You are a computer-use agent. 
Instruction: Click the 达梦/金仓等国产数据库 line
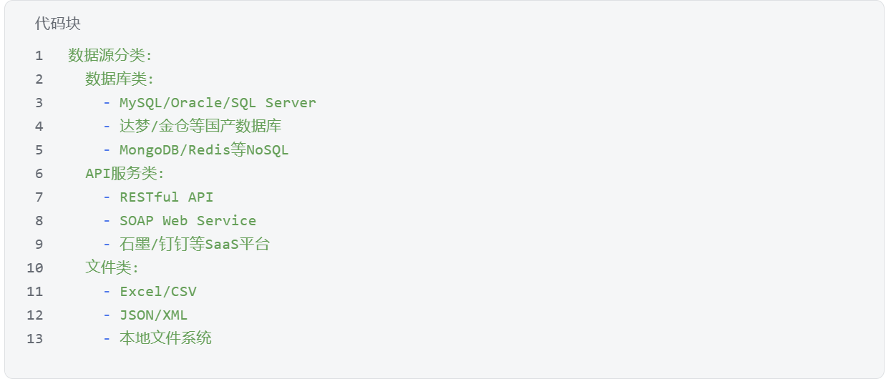pos(200,126)
